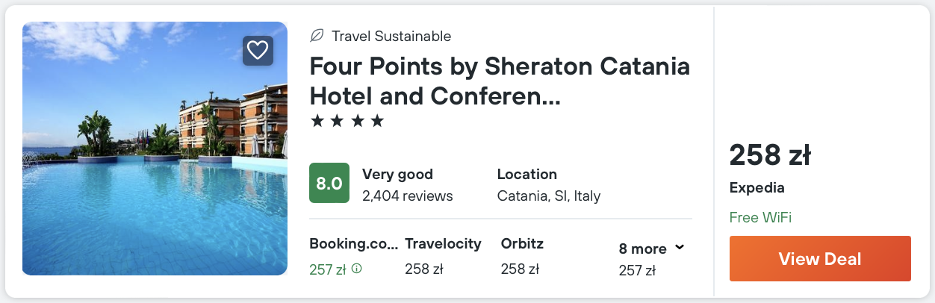Click the large 258 zł price
The image size is (935, 303).
[769, 155]
